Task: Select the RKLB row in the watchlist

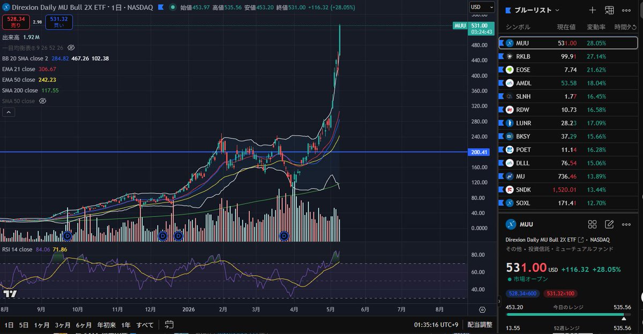Action: pyautogui.click(x=568, y=56)
